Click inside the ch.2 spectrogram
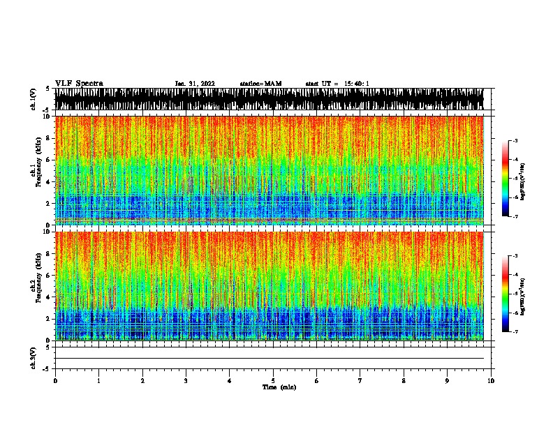 269,286
